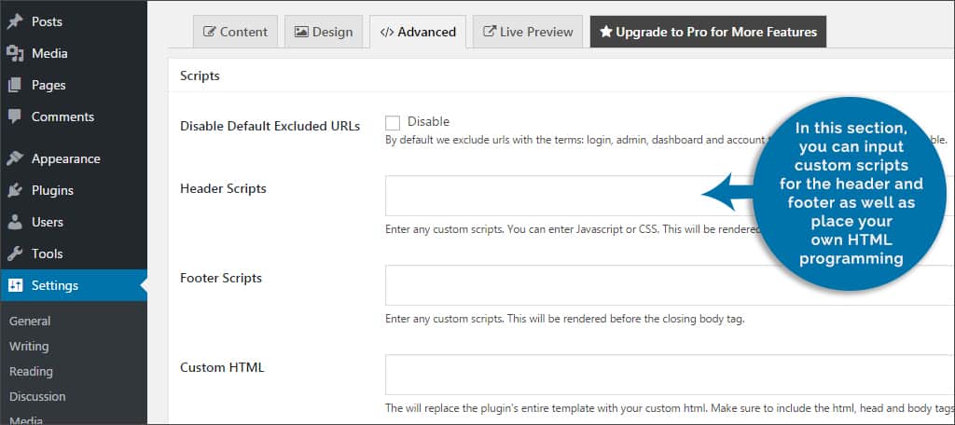This screenshot has width=955, height=425.
Task: Open the Live Preview tab
Action: click(x=528, y=32)
